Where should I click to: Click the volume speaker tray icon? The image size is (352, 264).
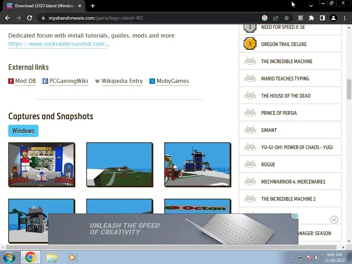[317, 257]
